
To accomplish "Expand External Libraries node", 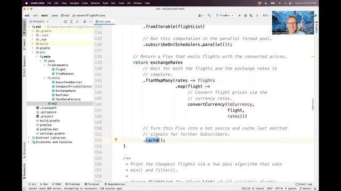I will point(29,138).
